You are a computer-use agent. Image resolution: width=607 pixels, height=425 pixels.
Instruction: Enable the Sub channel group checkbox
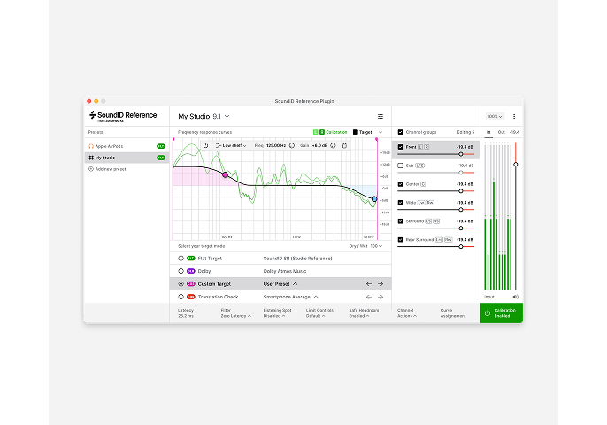pyautogui.click(x=400, y=166)
